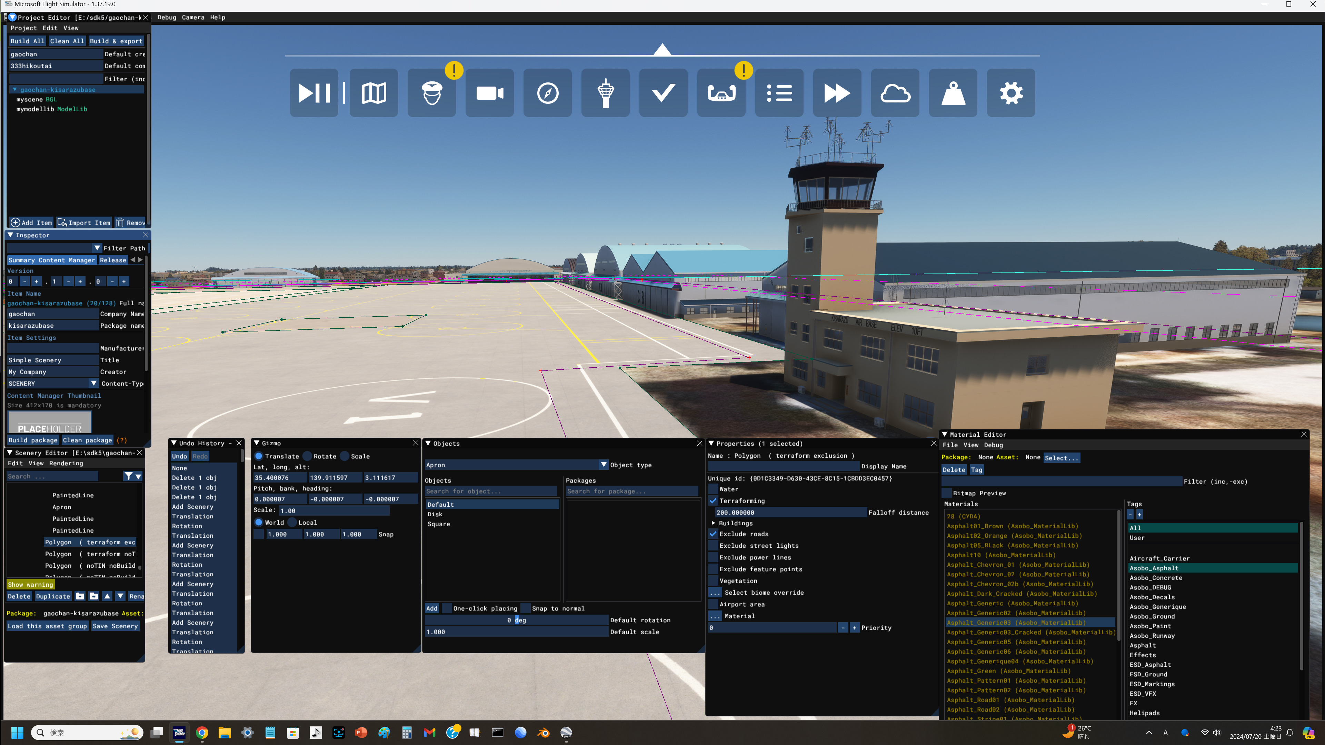Open the ATC control tower icon
1325x745 pixels.
(x=605, y=93)
